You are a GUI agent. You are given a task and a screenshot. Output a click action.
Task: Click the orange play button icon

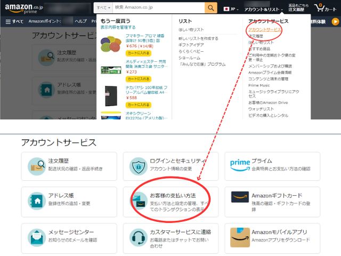[x=335, y=21]
